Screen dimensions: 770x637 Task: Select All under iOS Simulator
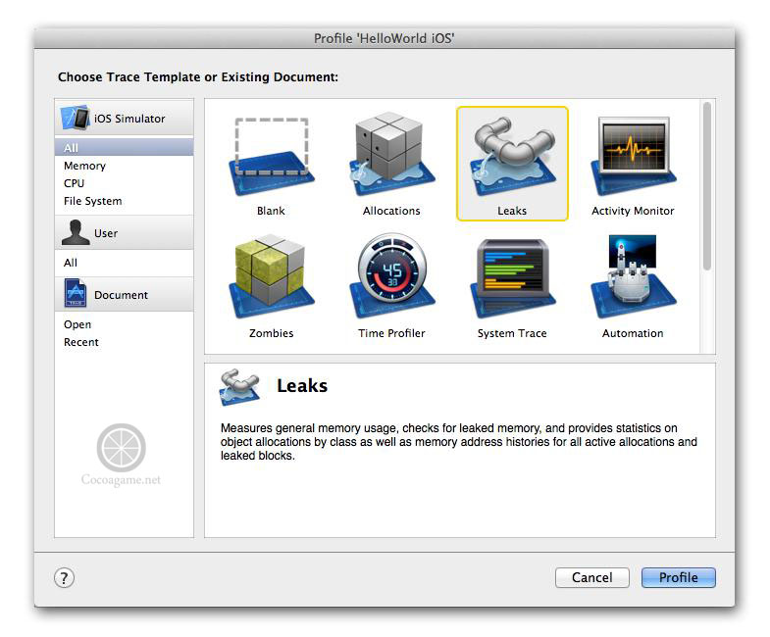[x=124, y=147]
